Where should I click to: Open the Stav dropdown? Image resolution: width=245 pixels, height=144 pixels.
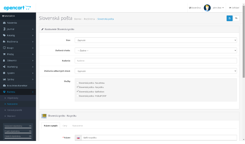point(156,40)
